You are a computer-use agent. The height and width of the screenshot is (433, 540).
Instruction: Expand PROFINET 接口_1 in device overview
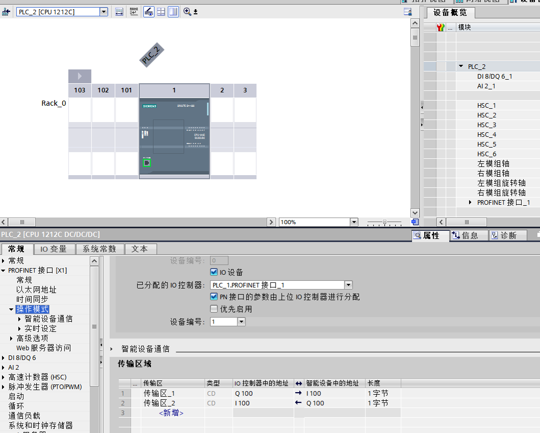pos(470,203)
